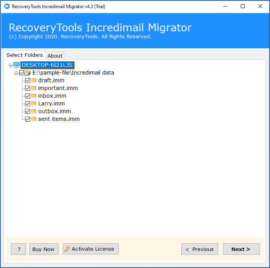Deselect the outbox.imm checkbox
Viewport: 270px width, 268px height.
[x=27, y=112]
